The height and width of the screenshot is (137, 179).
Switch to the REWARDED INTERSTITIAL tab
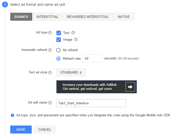click(x=88, y=17)
